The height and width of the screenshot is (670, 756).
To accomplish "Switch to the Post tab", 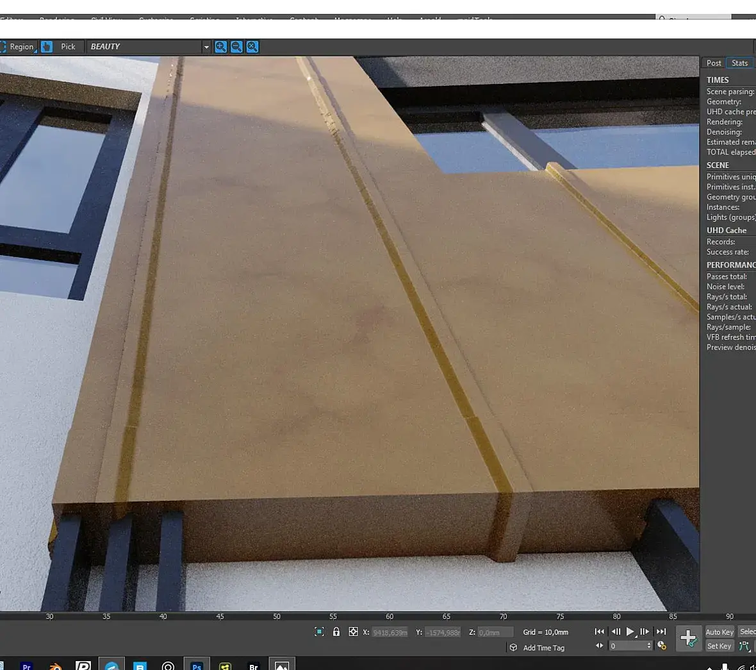I will 714,63.
